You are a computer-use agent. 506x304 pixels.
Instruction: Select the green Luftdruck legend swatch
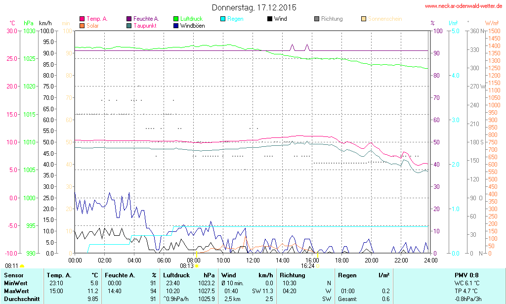[176, 19]
